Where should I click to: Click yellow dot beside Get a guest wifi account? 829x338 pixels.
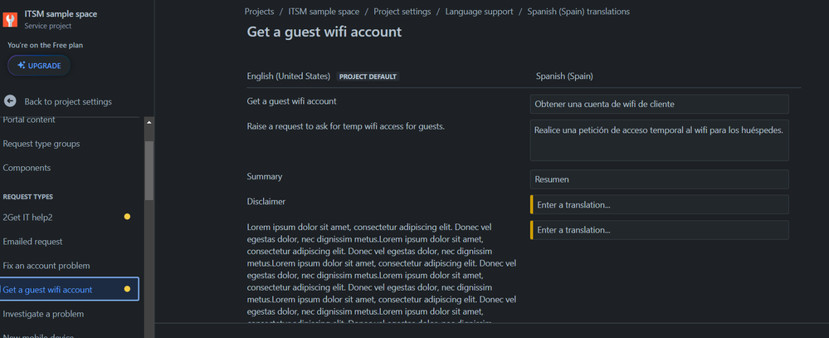point(127,289)
